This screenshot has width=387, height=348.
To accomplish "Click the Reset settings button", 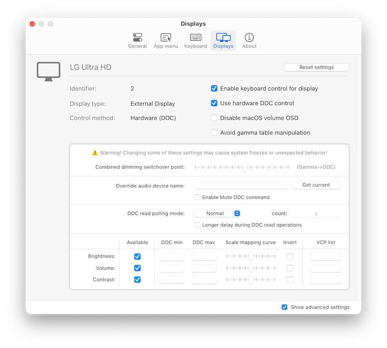I will click(x=316, y=67).
